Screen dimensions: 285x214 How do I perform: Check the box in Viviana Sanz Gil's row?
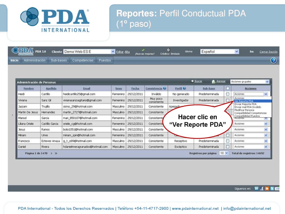coord(228,100)
